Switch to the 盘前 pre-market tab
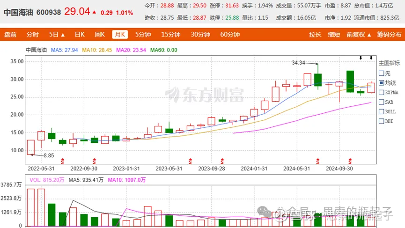This screenshot has height=228, width=405. click(10, 35)
